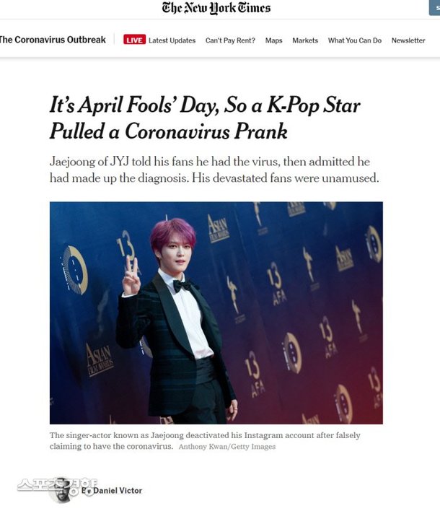Click The New York Times logo
The image size is (440, 511).
pos(216,8)
